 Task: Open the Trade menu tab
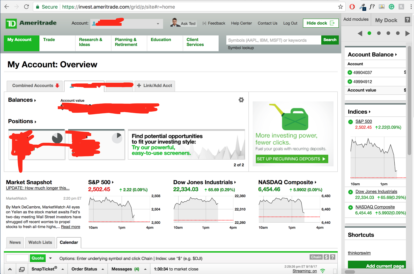point(57,43)
